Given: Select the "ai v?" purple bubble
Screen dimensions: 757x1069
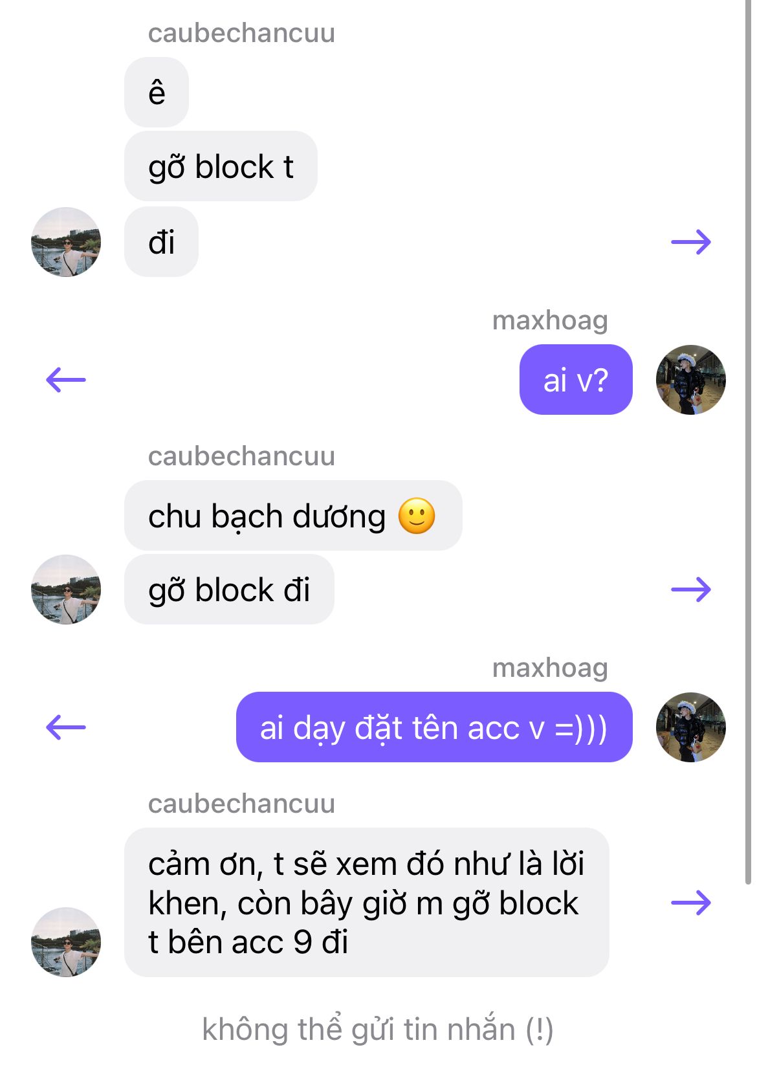Looking at the screenshot, I should click(576, 380).
